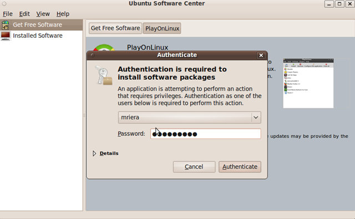Image resolution: width=355 pixels, height=219 pixels.
Task: Open the View menu
Action: [x=43, y=14]
